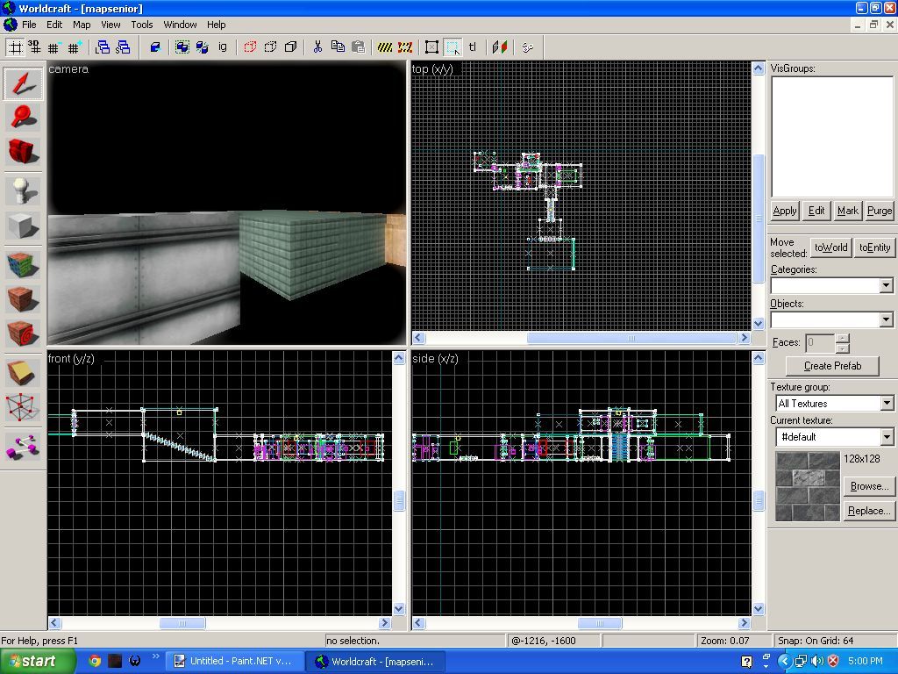Click the Faces stepper down arrow
This screenshot has width=898, height=674.
(843, 348)
